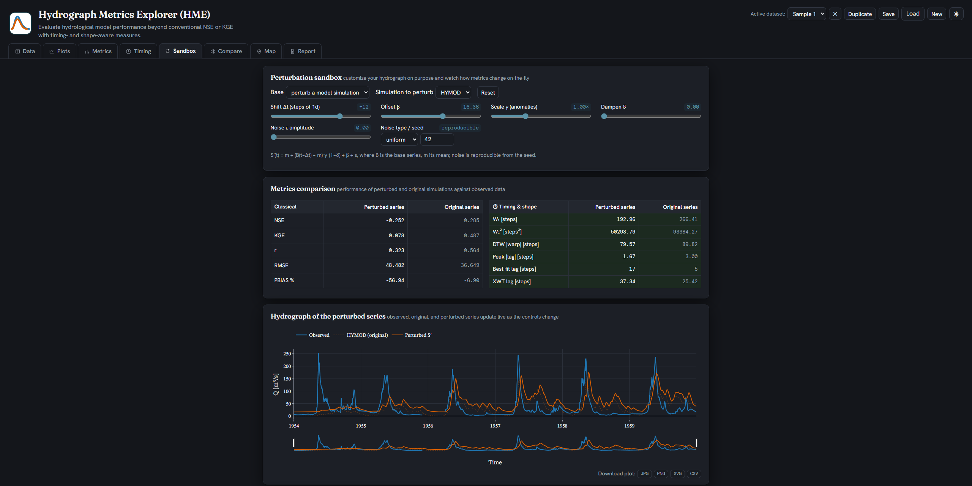This screenshot has height=486, width=972.
Task: Toggle light/dark theme sun icon
Action: coord(956,14)
